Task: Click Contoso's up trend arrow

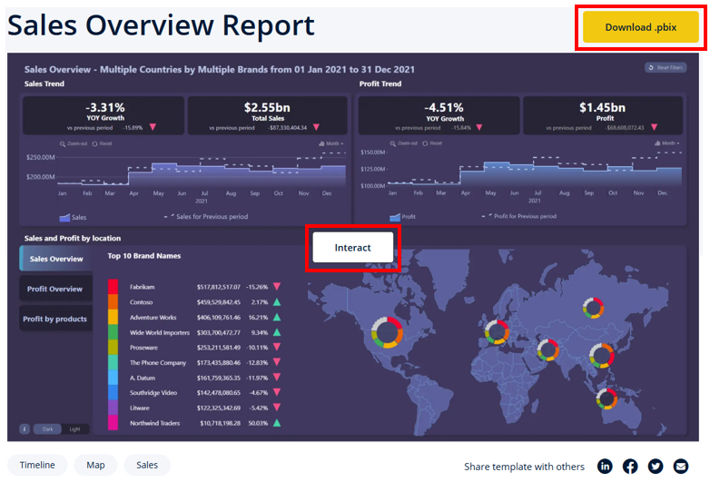Action: coord(277,302)
